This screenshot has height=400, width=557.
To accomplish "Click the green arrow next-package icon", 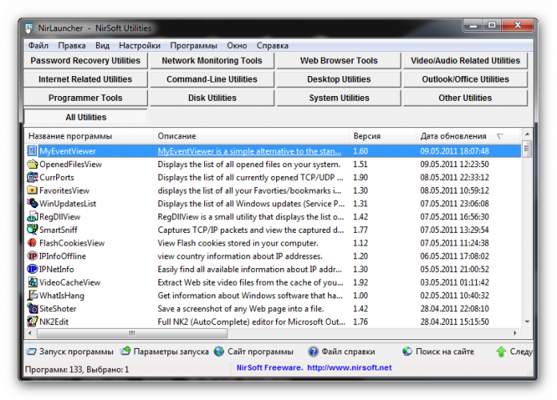I will (501, 352).
